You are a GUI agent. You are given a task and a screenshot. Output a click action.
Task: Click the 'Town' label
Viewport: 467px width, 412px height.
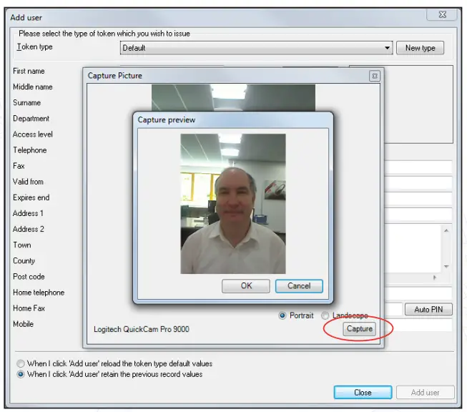point(21,245)
